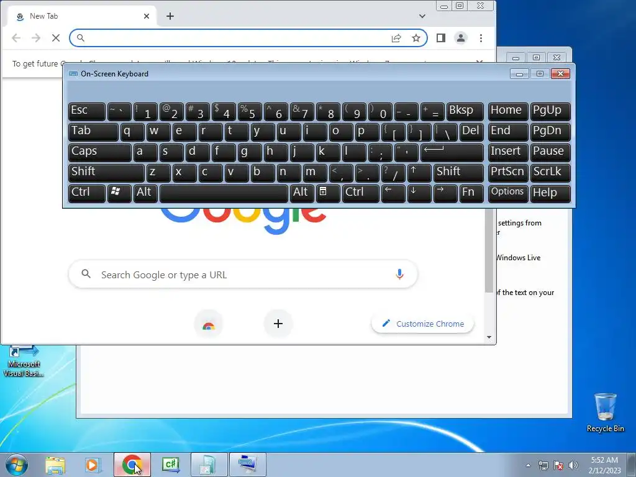
Task: Toggle the right Alt key
Action: pos(302,193)
